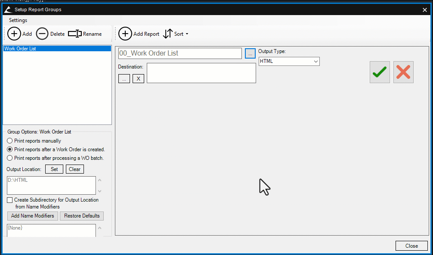Image resolution: width=433 pixels, height=255 pixels.
Task: Expand the Sort dropdown arrow
Action: (187, 34)
